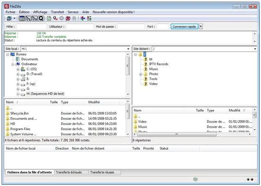The width and height of the screenshot is (261, 186).
Task: Open the Site local path dropdown
Action: point(128,49)
